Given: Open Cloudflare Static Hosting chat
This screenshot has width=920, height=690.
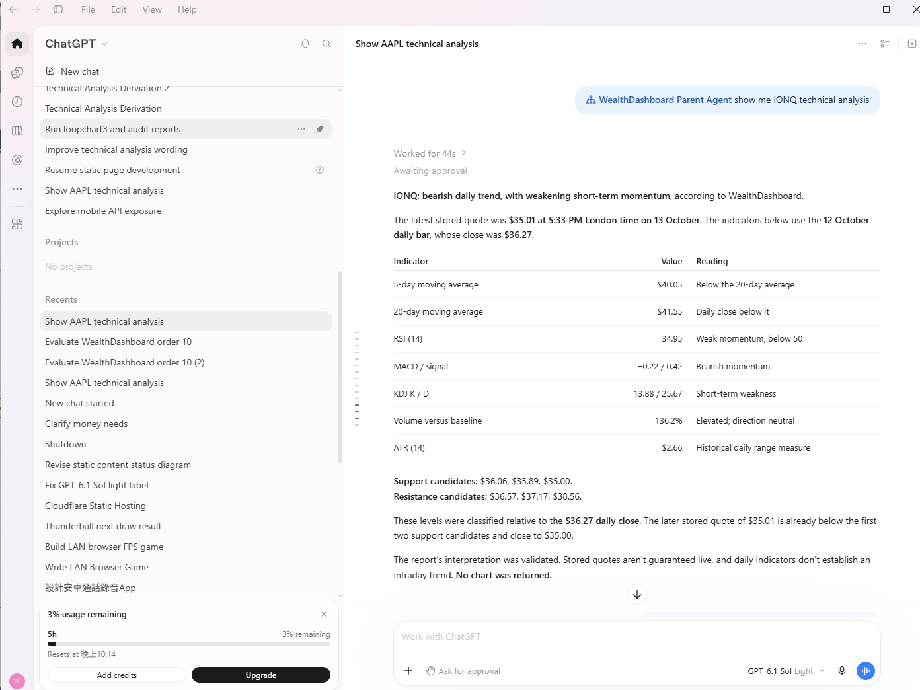Looking at the screenshot, I should click(x=186, y=506).
